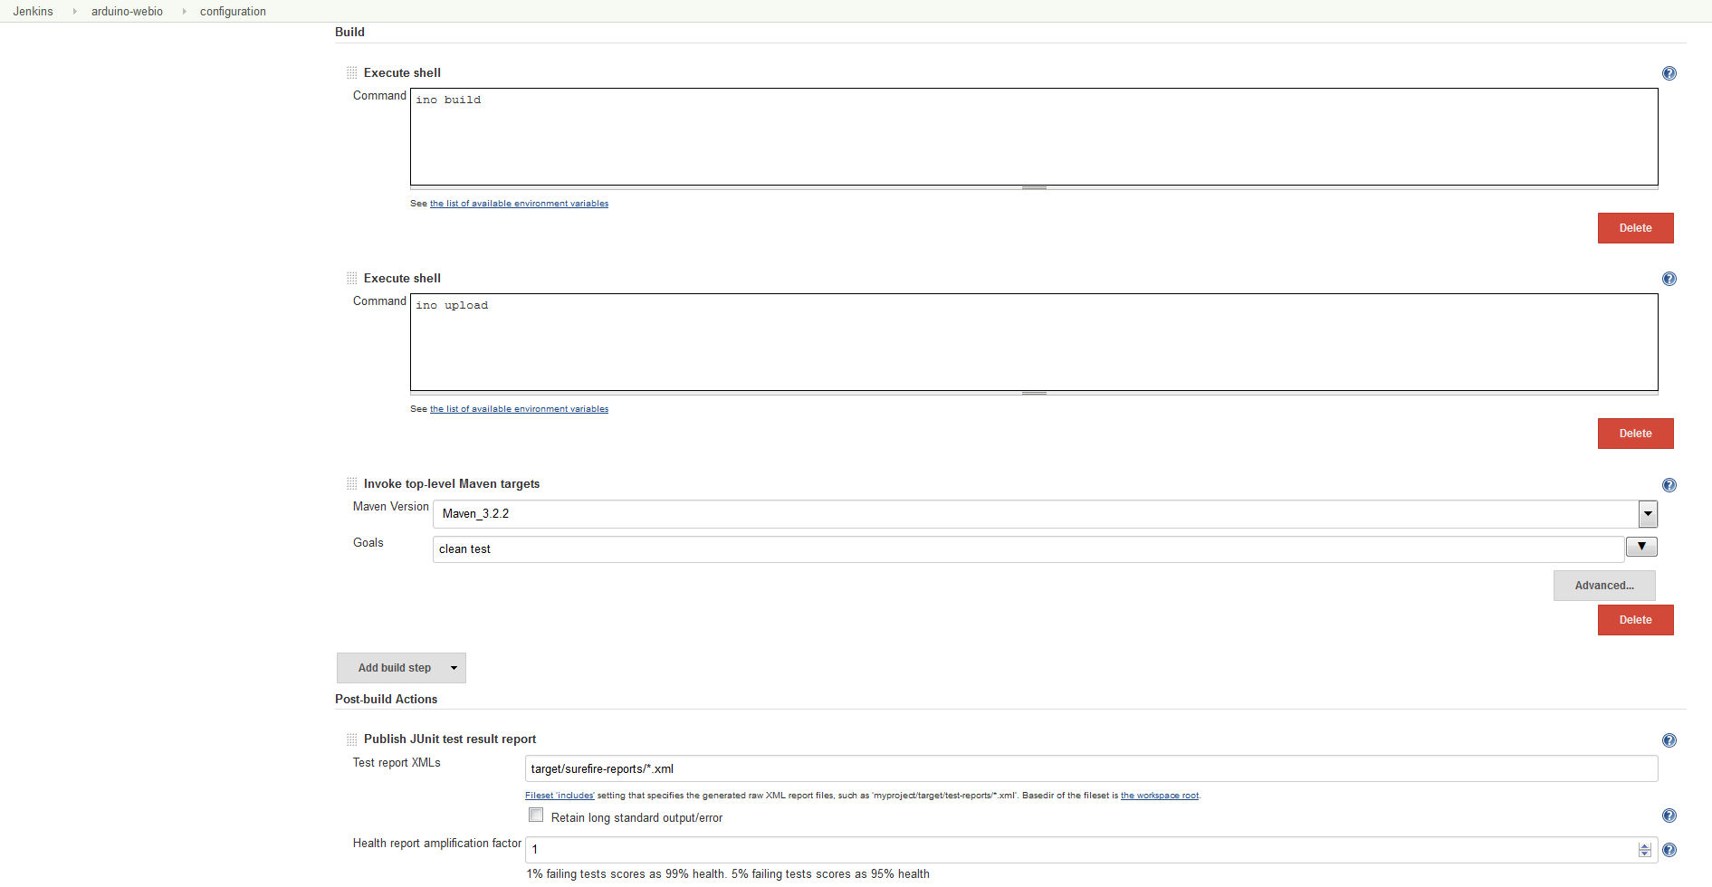Open help for the ino upload Execute shell step
This screenshot has width=1712, height=887.
coord(1669,279)
